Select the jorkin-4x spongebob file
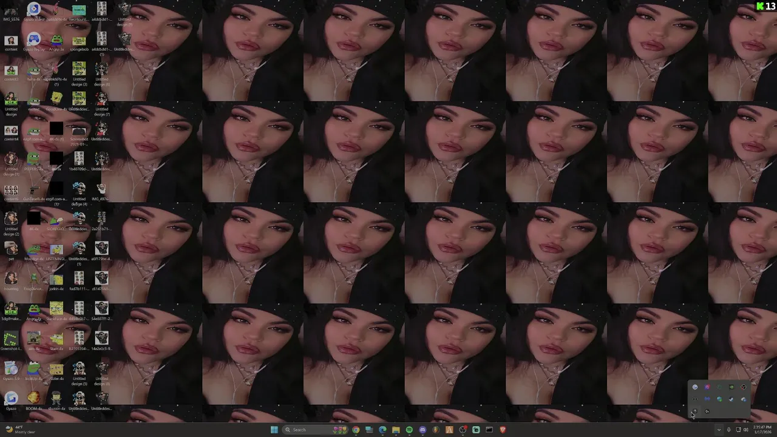Viewport: 777px width, 437px height. [x=56, y=281]
